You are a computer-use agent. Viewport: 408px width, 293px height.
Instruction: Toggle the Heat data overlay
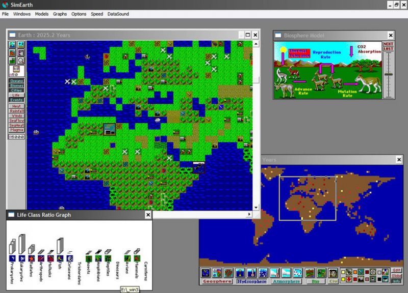pos(17,106)
